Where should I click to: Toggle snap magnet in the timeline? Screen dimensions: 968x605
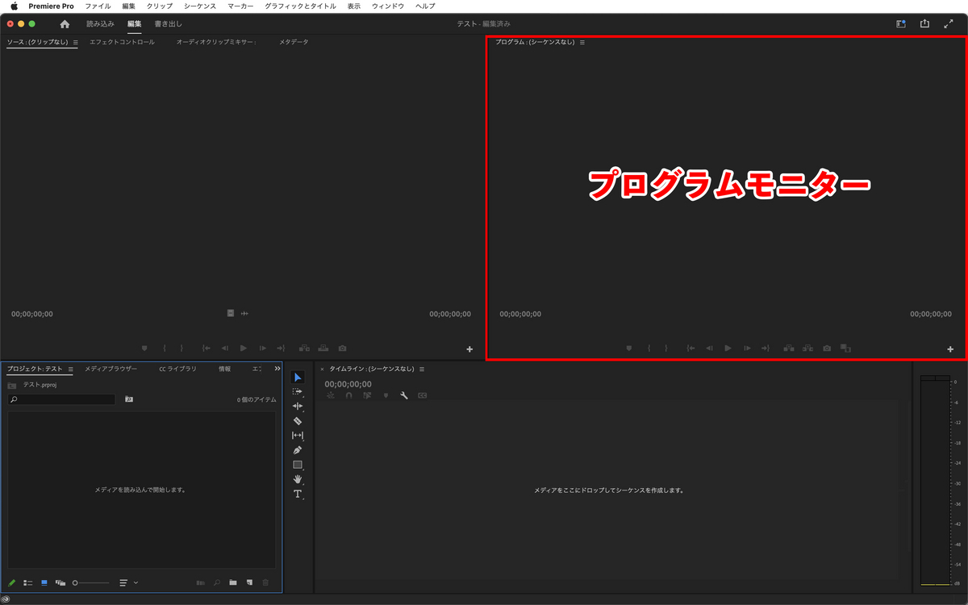pyautogui.click(x=348, y=396)
